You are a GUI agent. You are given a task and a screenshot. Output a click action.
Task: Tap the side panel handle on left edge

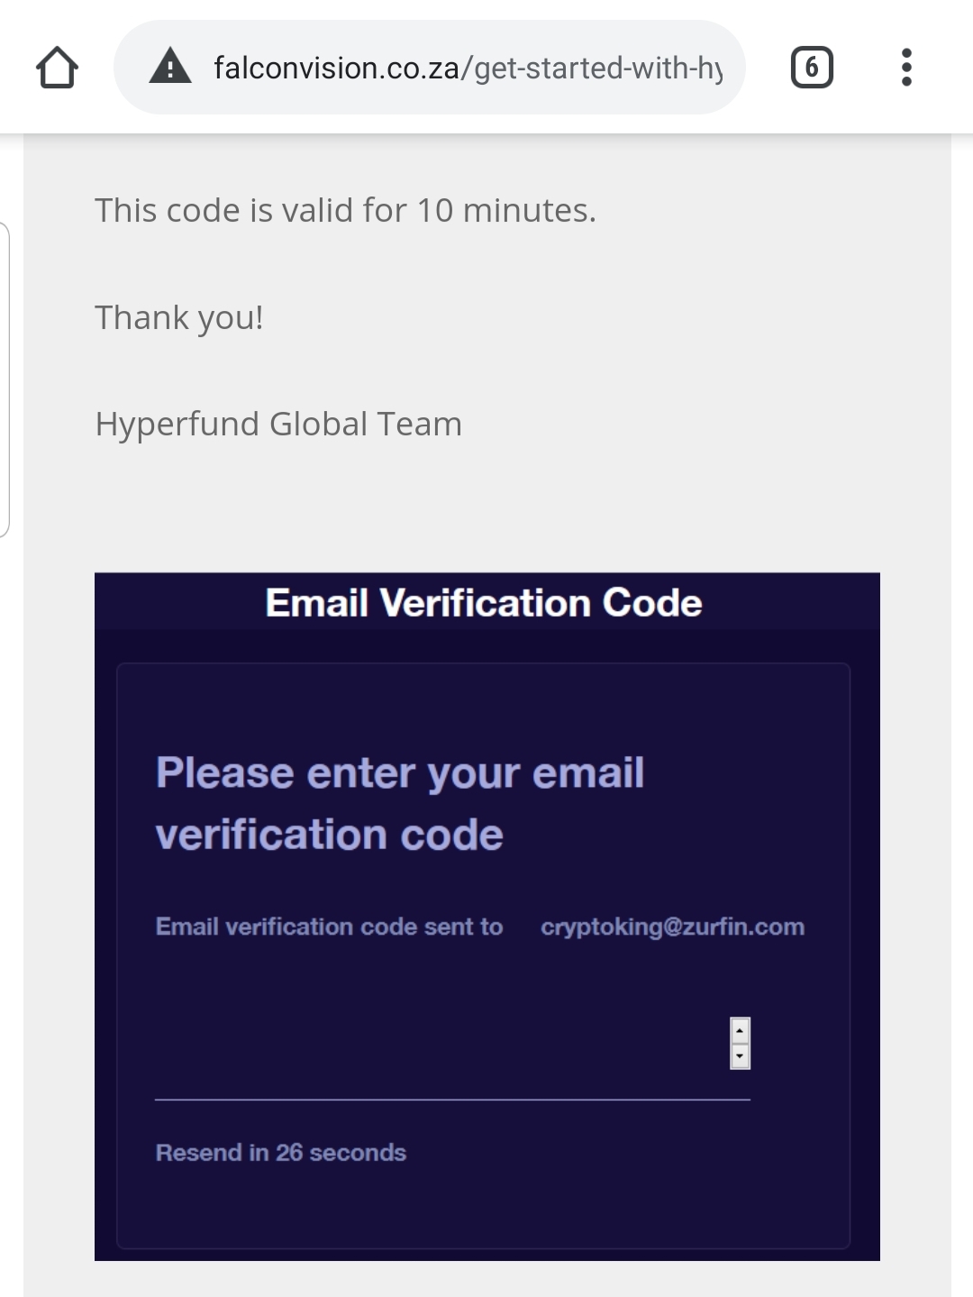[5, 379]
